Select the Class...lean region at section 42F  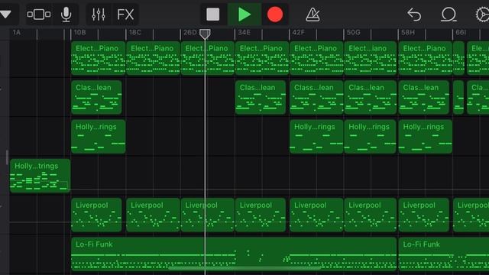coord(316,97)
